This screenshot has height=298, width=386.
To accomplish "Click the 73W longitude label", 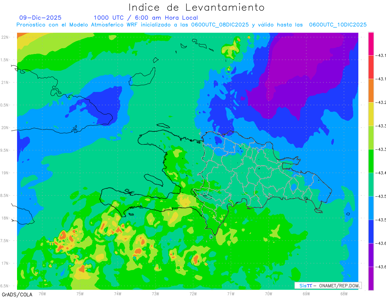I will [x=155, y=293].
